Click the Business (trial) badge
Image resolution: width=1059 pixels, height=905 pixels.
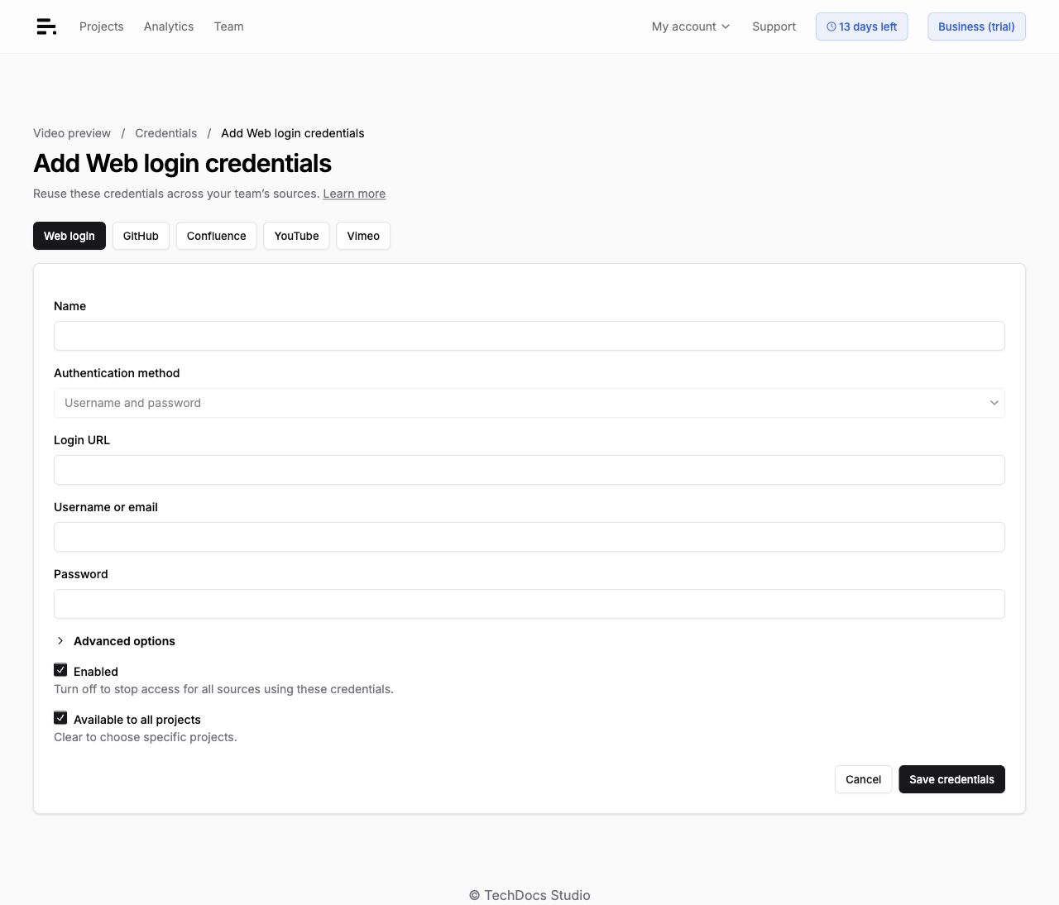pos(976,26)
